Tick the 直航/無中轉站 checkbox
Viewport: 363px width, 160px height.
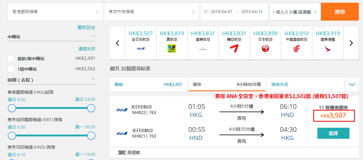coord(11,59)
